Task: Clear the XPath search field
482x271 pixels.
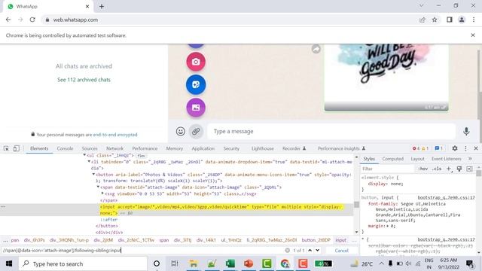Action: (287, 251)
